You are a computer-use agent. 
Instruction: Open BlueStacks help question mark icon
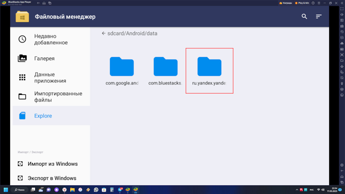(313, 3)
